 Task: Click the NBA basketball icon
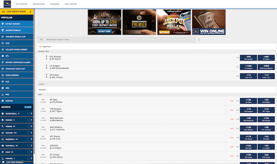click(3, 88)
